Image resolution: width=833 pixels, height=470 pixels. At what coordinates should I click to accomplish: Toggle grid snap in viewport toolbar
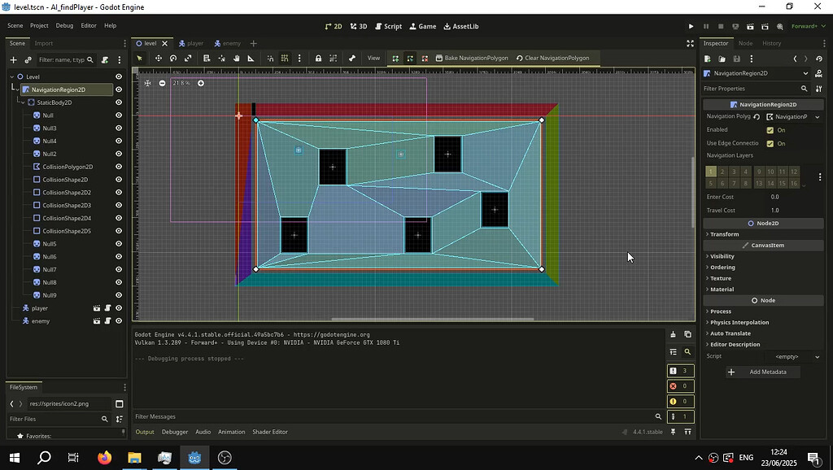tap(285, 58)
